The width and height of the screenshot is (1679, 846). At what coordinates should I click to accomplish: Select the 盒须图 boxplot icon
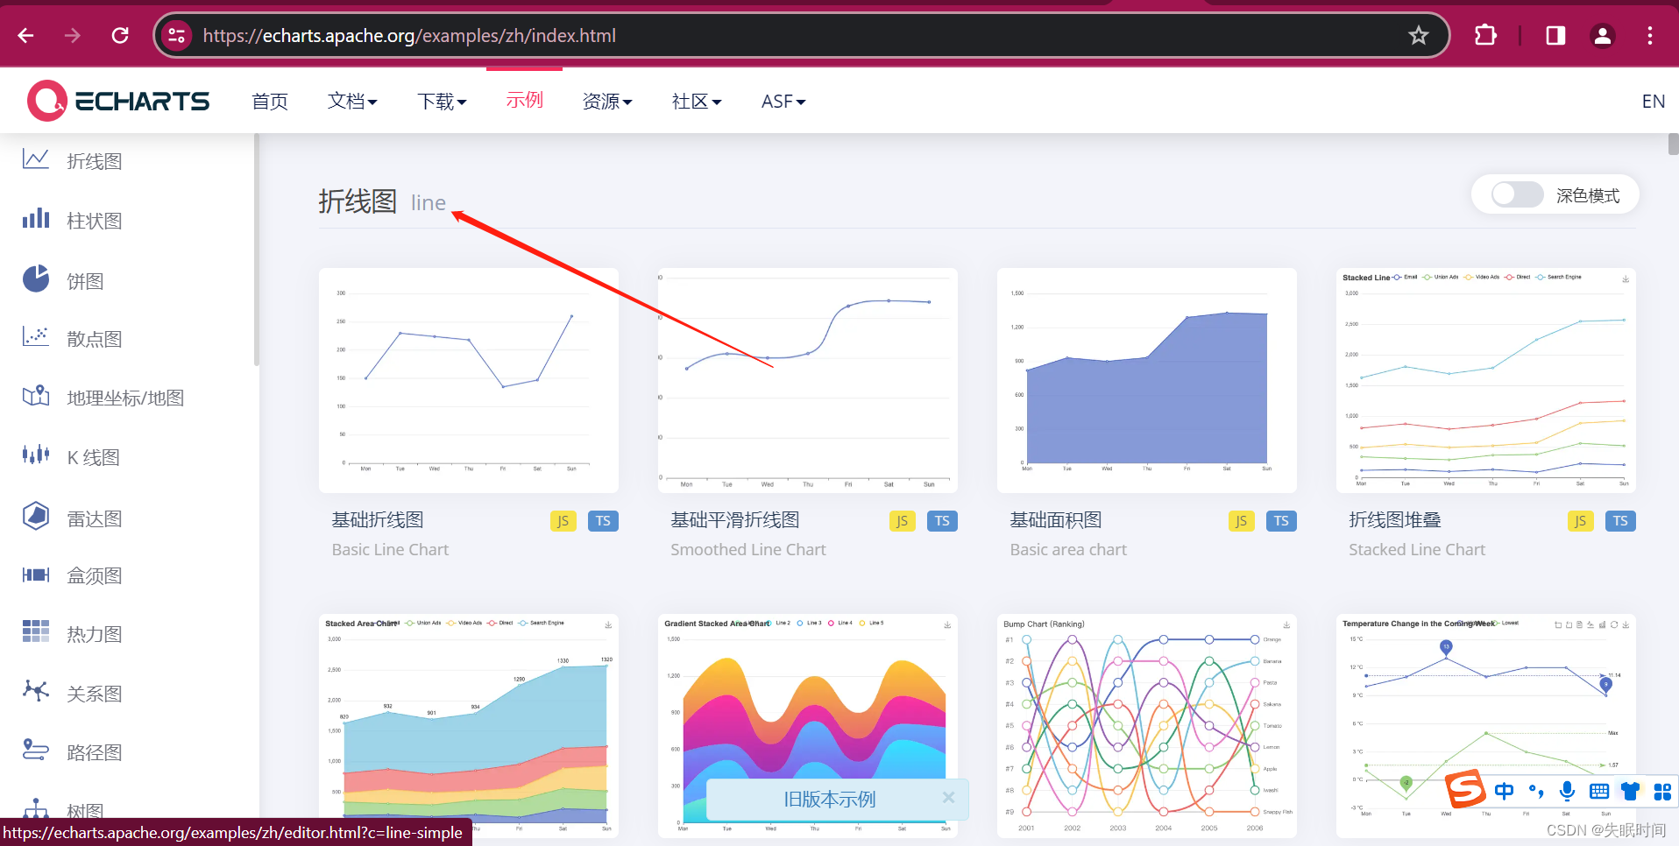point(36,575)
